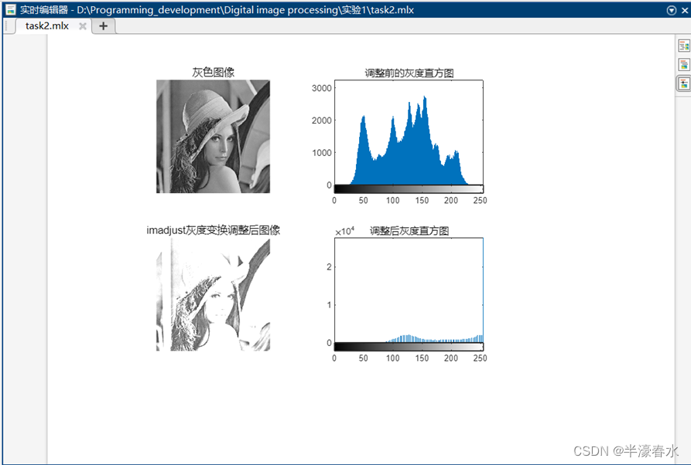Click the title text 灰色图像
The width and height of the screenshot is (691, 465).
point(214,72)
